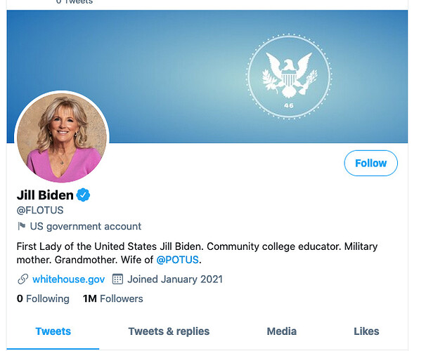Click the Joined January 2021 text
Viewport: 426px width, 351px height.
pyautogui.click(x=175, y=279)
